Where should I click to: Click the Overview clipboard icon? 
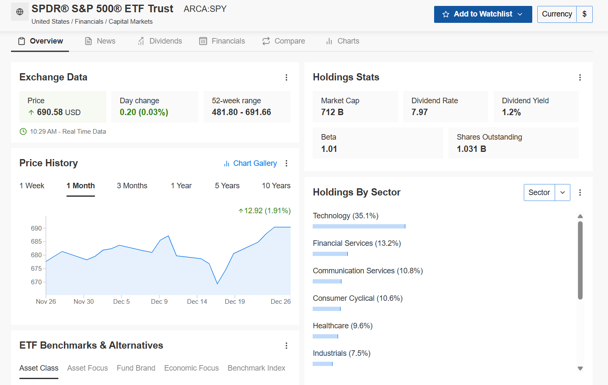coord(22,41)
